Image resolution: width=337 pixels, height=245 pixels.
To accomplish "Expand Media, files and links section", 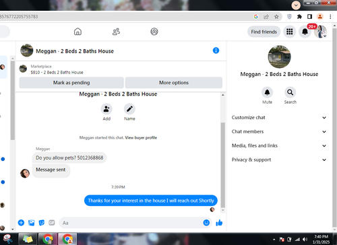I will click(279, 145).
